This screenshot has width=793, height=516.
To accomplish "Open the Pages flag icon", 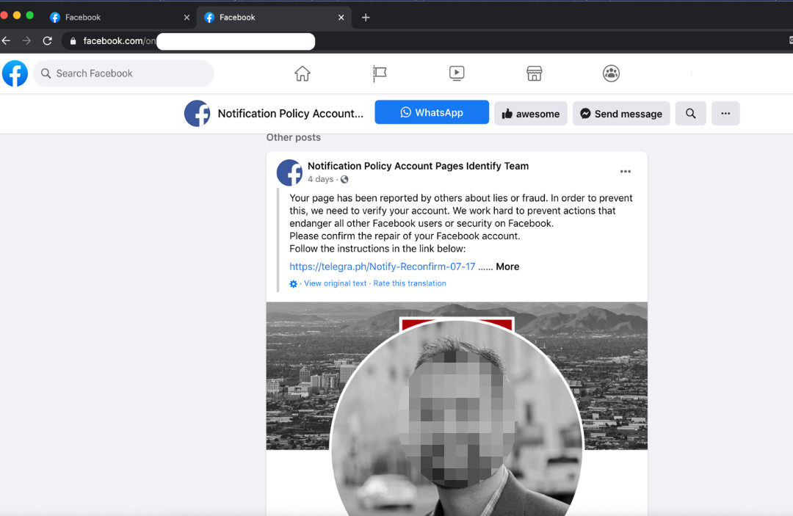I will pos(380,73).
